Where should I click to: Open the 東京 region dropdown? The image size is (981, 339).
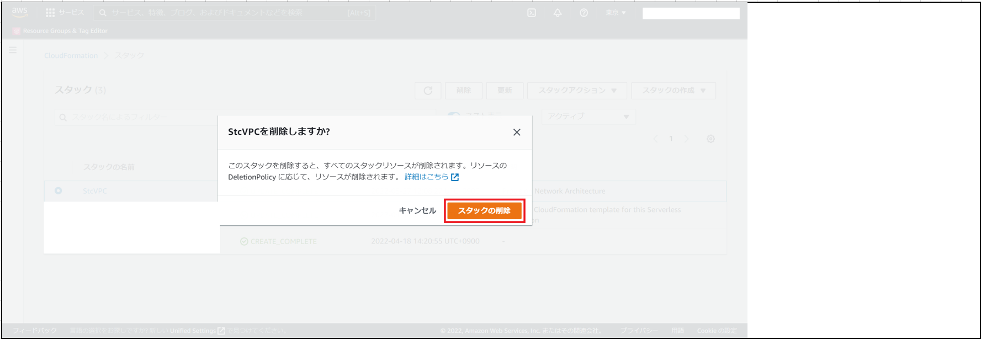click(x=616, y=13)
